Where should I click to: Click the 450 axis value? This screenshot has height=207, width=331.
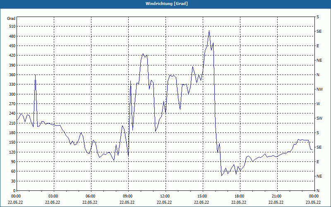click(x=12, y=46)
